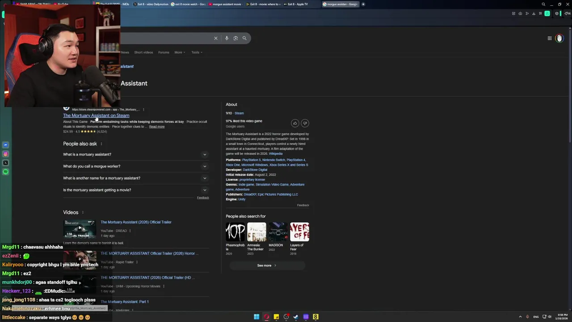Start voice search with the microphone icon
Image resolution: width=572 pixels, height=322 pixels.
[227, 38]
